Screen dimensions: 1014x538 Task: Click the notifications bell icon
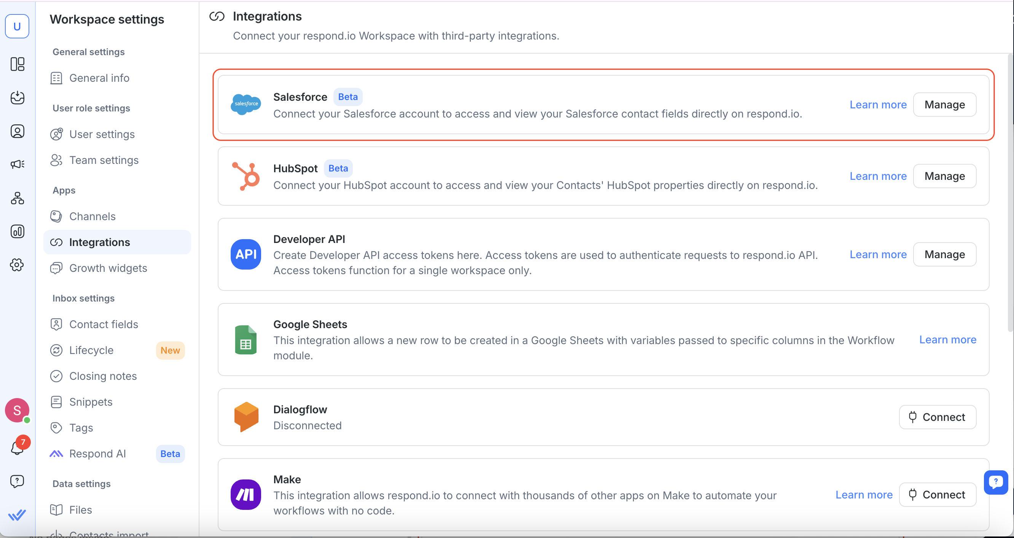(x=18, y=448)
